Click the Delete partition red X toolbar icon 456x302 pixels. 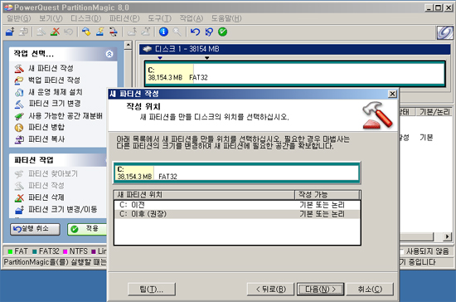coord(55,32)
